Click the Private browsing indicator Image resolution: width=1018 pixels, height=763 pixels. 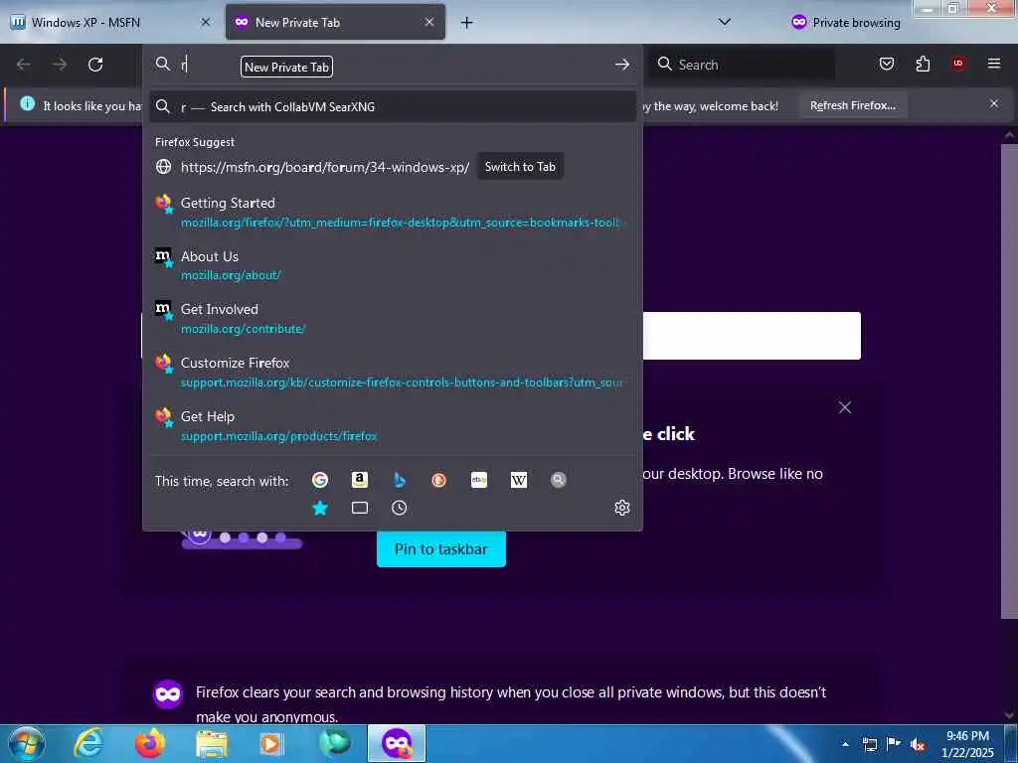[846, 23]
